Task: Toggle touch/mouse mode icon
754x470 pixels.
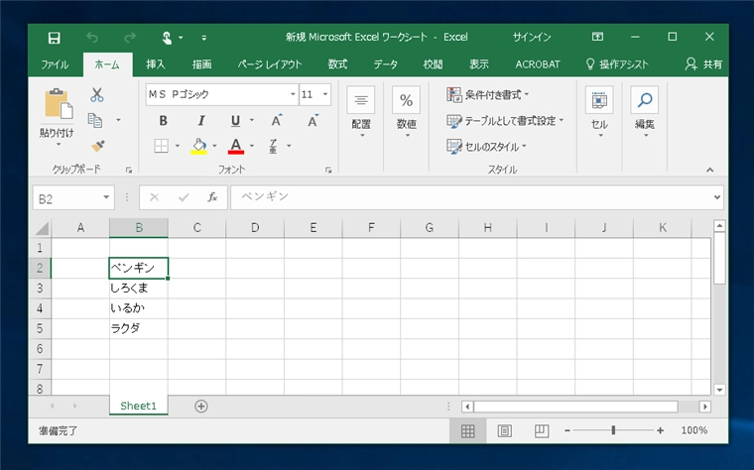Action: (167, 38)
